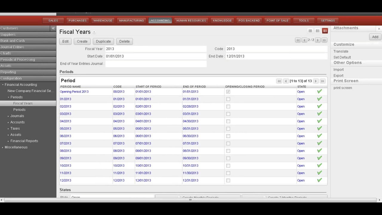Collapse the left sidebar with double-arrow icon
Screen dimensions: 382x215
53,28
